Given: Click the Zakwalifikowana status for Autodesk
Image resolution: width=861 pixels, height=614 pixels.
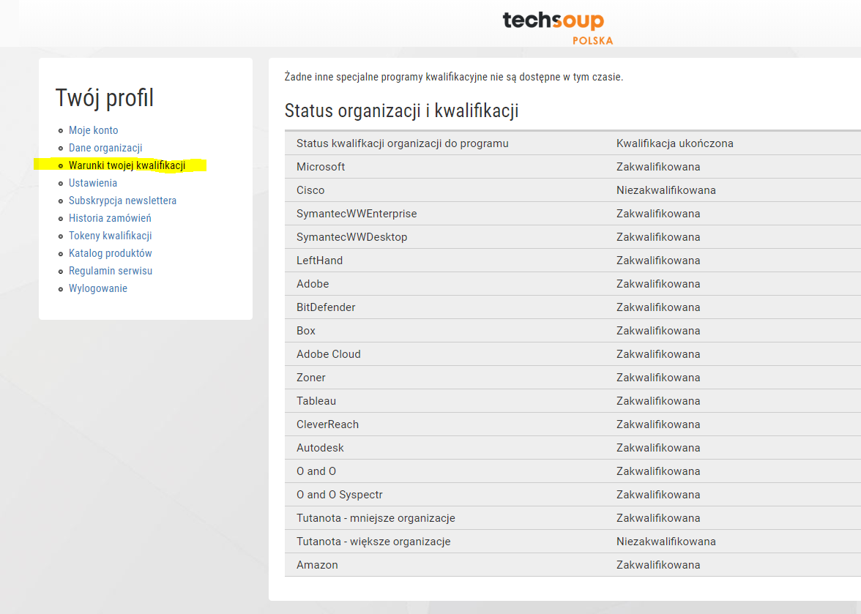Looking at the screenshot, I should coord(658,448).
